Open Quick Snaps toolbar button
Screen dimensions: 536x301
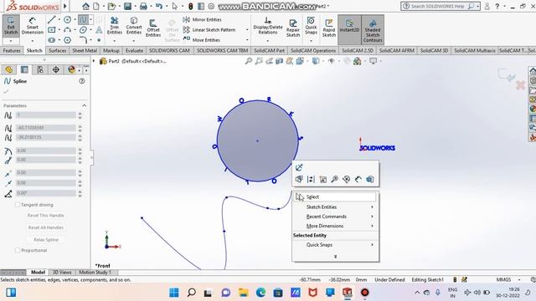(311, 26)
